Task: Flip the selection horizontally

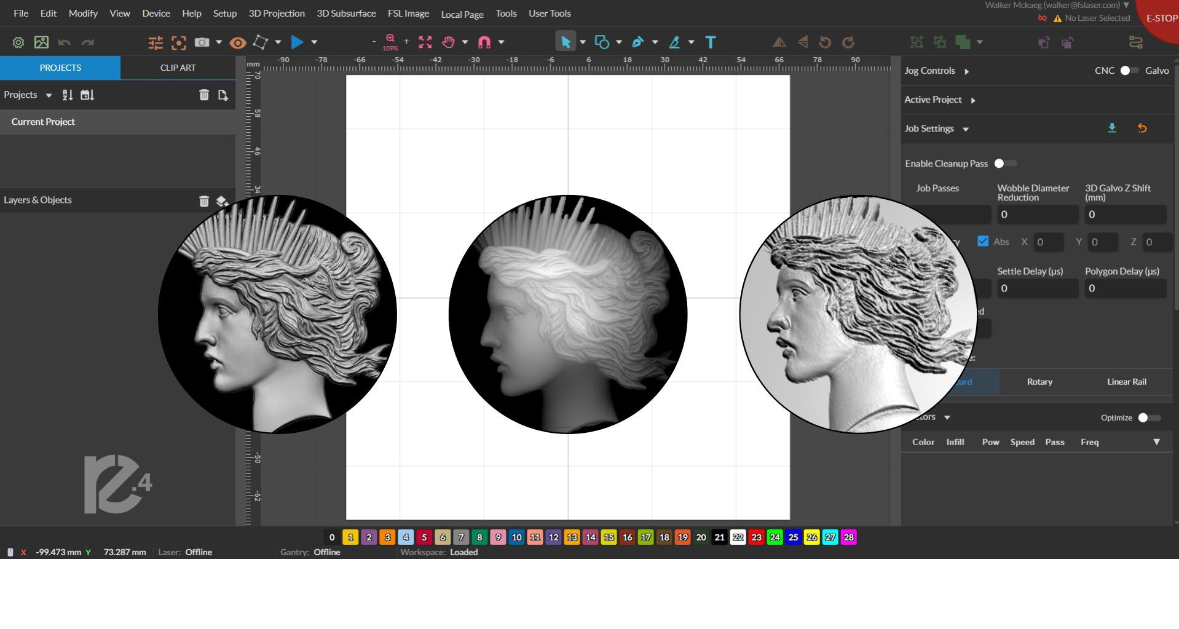Action: [779, 42]
